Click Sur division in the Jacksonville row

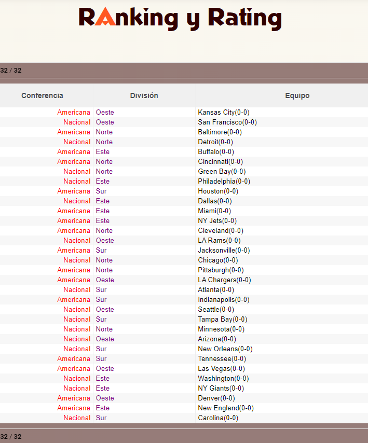(x=101, y=251)
